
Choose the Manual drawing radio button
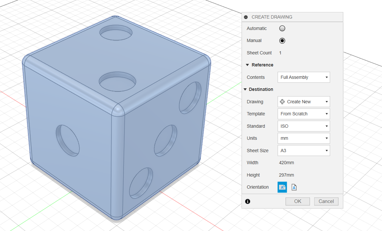[282, 41]
